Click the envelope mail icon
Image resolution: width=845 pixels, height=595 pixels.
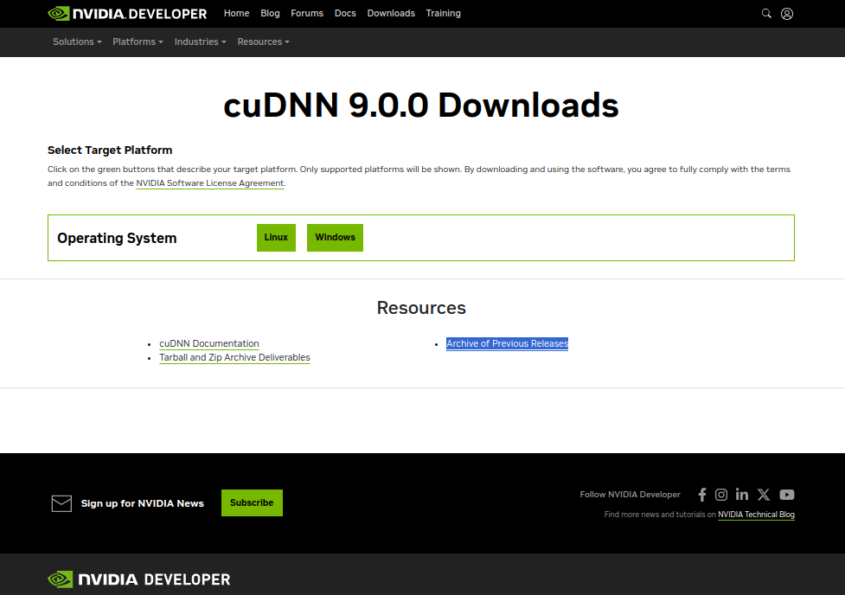click(61, 503)
